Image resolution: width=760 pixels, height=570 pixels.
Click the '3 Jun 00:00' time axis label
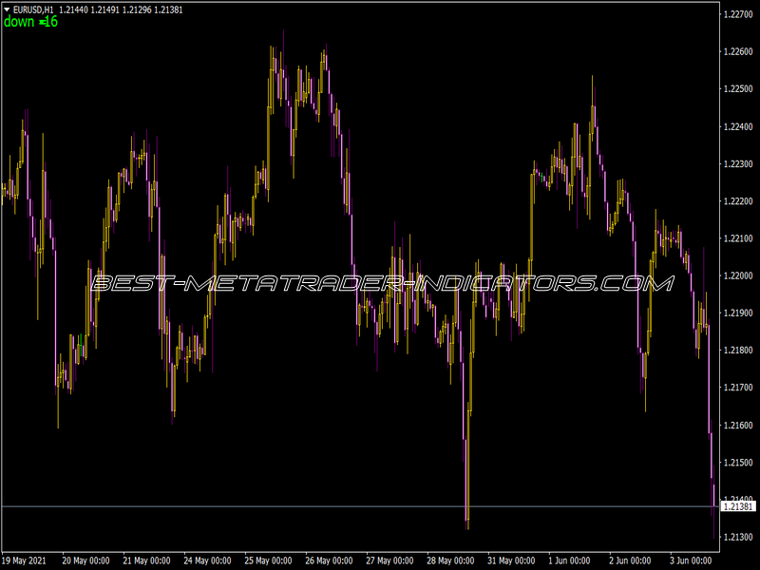[x=691, y=560]
